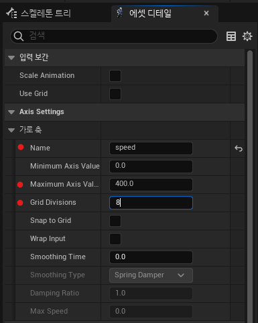Viewport: 258px width, 323px height.
Task: Click the Maximum Axis Value field
Action: click(151, 185)
